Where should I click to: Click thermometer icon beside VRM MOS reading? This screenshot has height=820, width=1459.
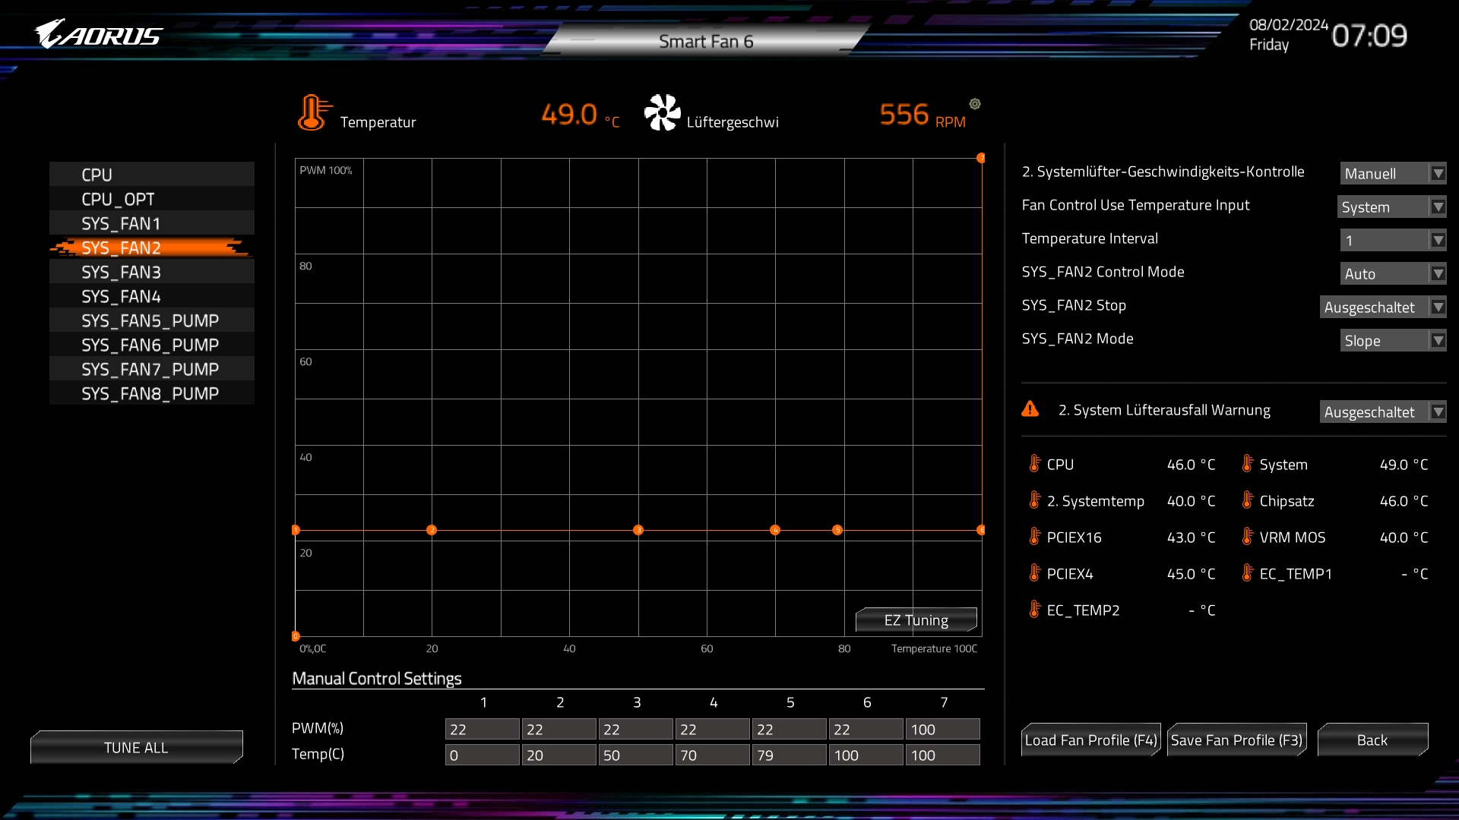click(x=1247, y=537)
